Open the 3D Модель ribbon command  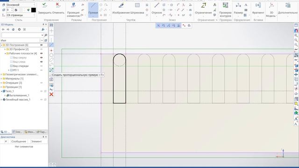click(x=271, y=10)
